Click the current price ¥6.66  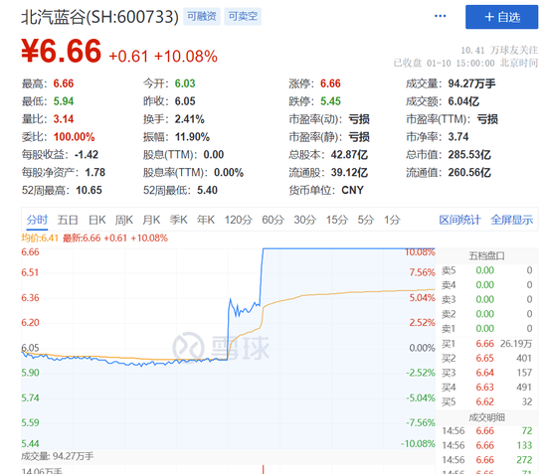[62, 51]
